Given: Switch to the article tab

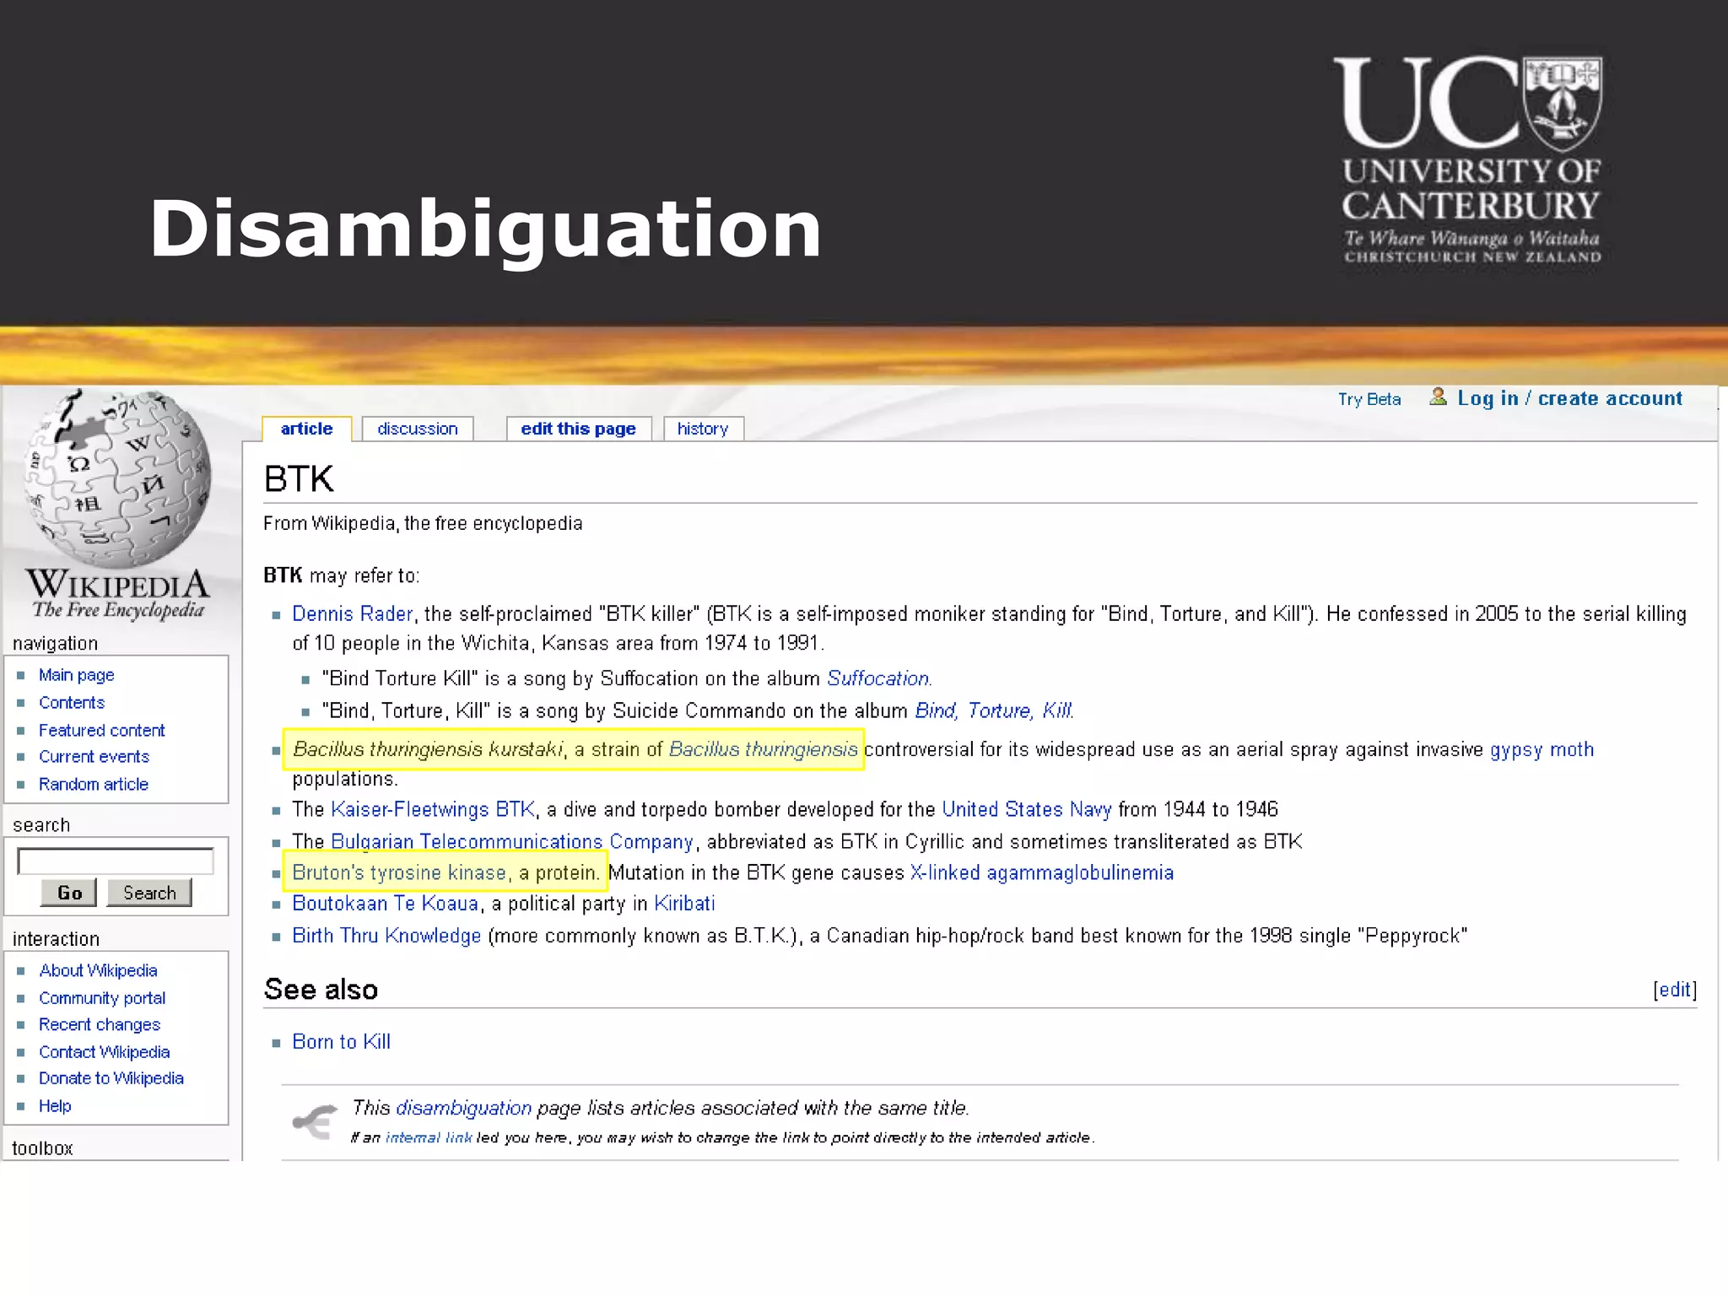Looking at the screenshot, I should pos(307,429).
